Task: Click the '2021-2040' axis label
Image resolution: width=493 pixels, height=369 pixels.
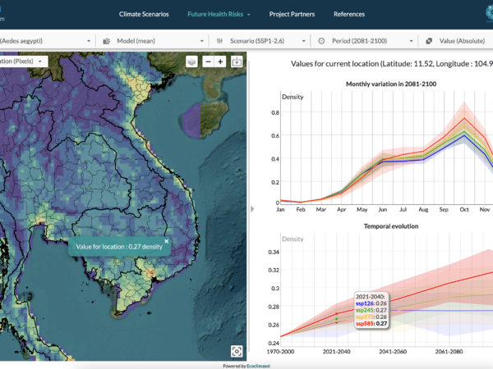Action: pyautogui.click(x=336, y=352)
